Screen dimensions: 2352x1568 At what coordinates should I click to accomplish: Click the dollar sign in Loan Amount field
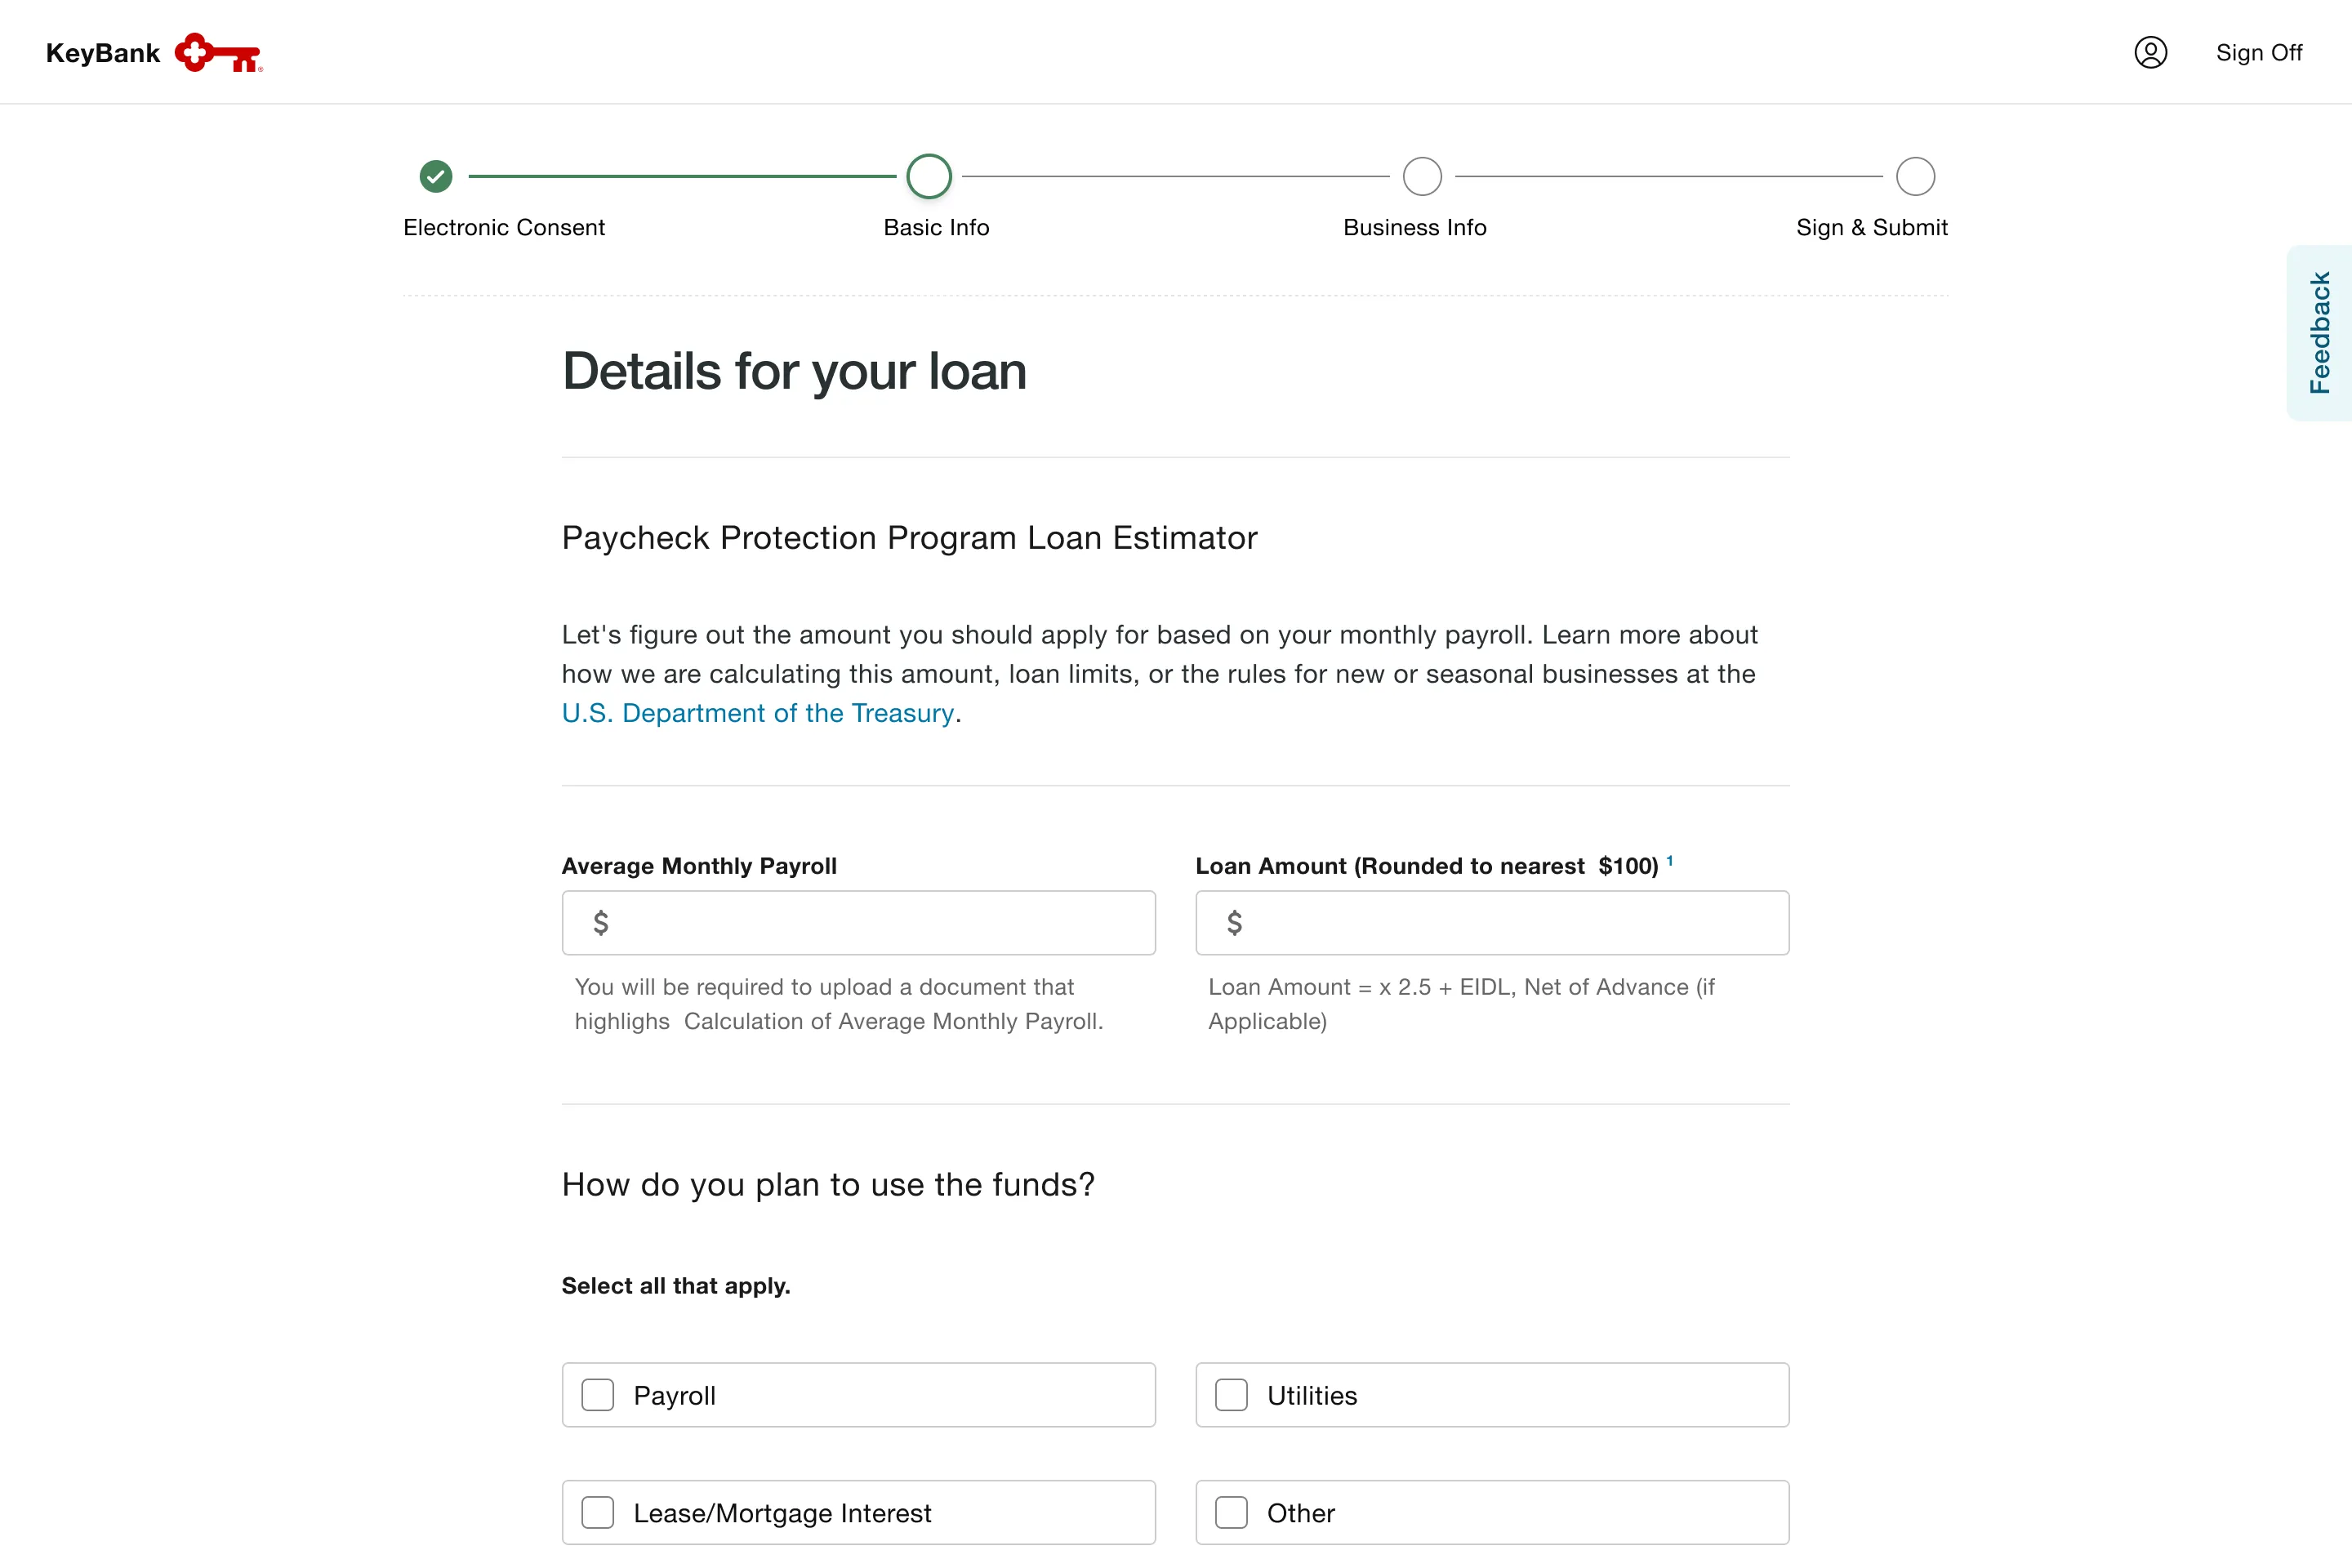click(x=1236, y=922)
